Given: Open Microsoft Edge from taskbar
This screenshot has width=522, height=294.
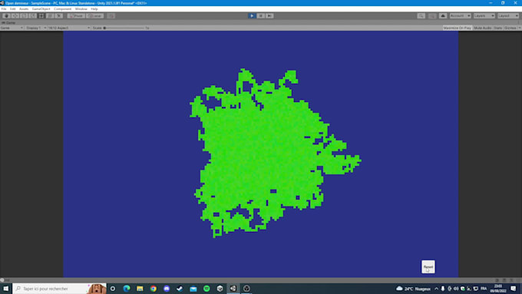Looking at the screenshot, I should point(127,289).
